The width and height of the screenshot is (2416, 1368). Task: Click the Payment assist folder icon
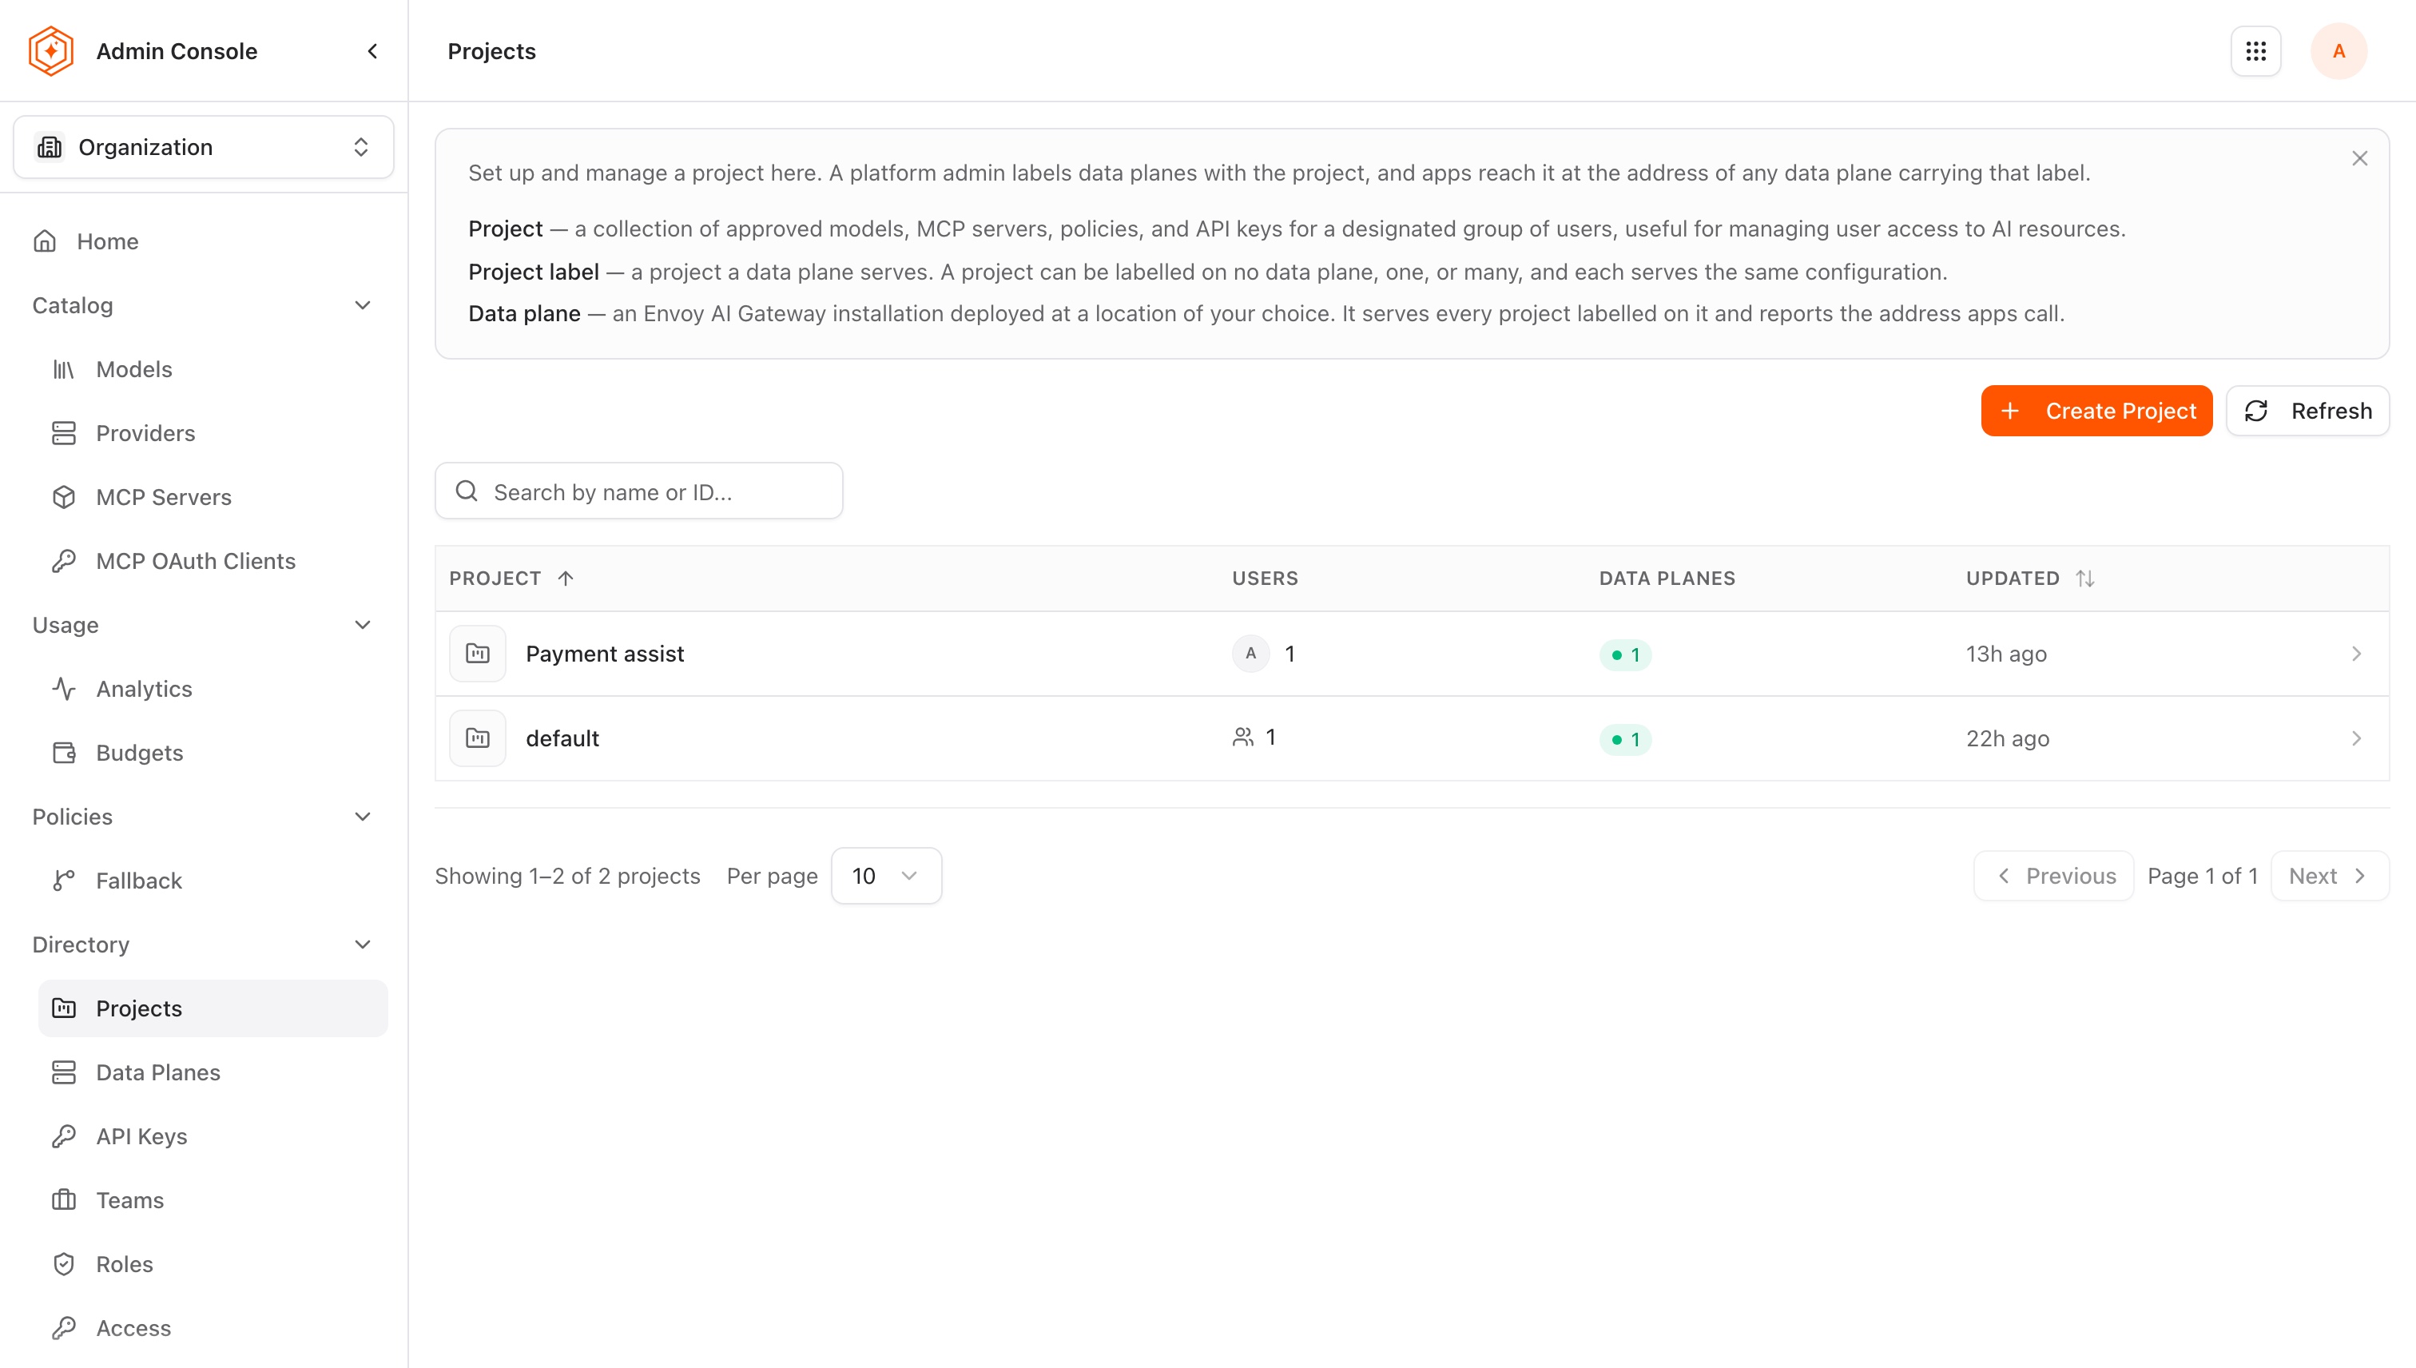tap(477, 654)
